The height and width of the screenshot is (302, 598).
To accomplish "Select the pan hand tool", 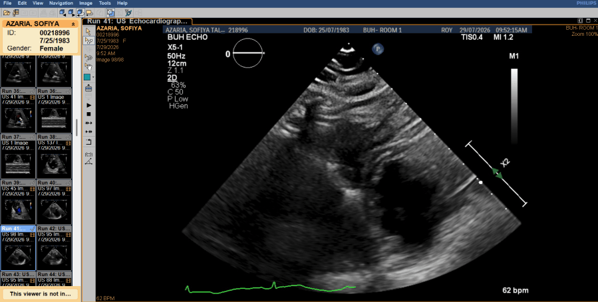I will [88, 67].
